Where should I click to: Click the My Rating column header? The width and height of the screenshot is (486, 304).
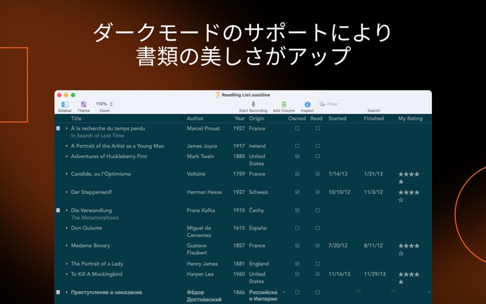pos(411,119)
